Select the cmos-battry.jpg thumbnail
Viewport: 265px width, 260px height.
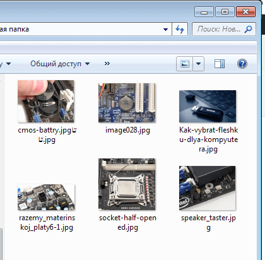click(x=46, y=101)
